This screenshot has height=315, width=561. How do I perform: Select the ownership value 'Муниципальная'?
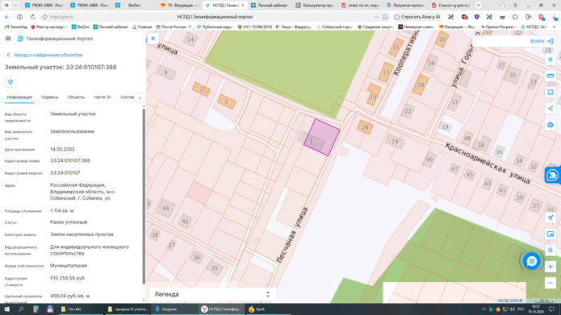[69, 266]
